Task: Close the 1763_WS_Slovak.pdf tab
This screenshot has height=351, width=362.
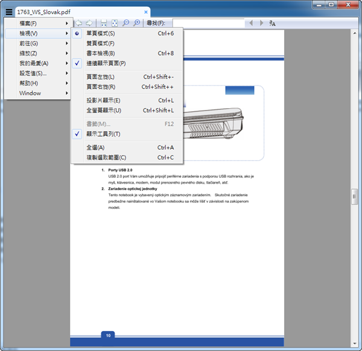Action: pos(145,12)
